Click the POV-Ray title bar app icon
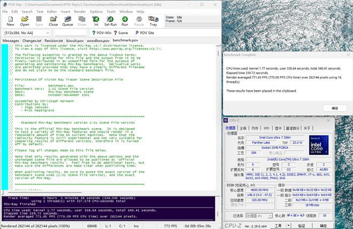Viewport: 353px width, 229px height. (x=4, y=4)
